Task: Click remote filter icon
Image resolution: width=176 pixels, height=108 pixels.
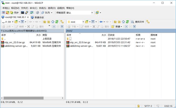Action: 93,22
